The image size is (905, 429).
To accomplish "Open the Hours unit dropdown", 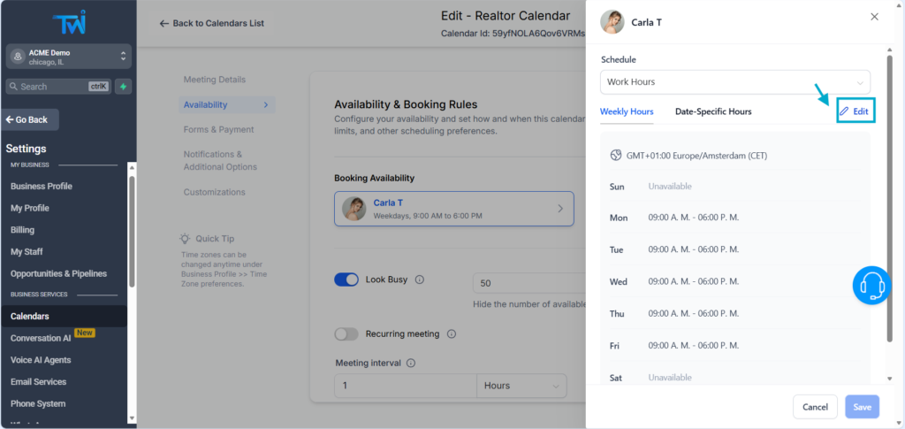I will pyautogui.click(x=521, y=387).
